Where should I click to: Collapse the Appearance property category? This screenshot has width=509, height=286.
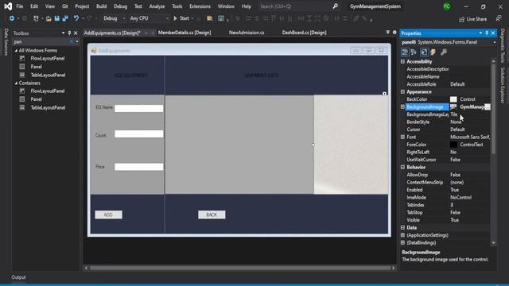tap(403, 92)
